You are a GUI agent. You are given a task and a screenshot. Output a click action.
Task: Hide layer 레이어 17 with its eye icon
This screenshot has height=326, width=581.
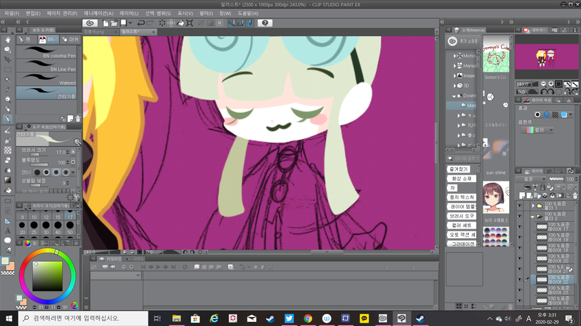tap(519, 226)
